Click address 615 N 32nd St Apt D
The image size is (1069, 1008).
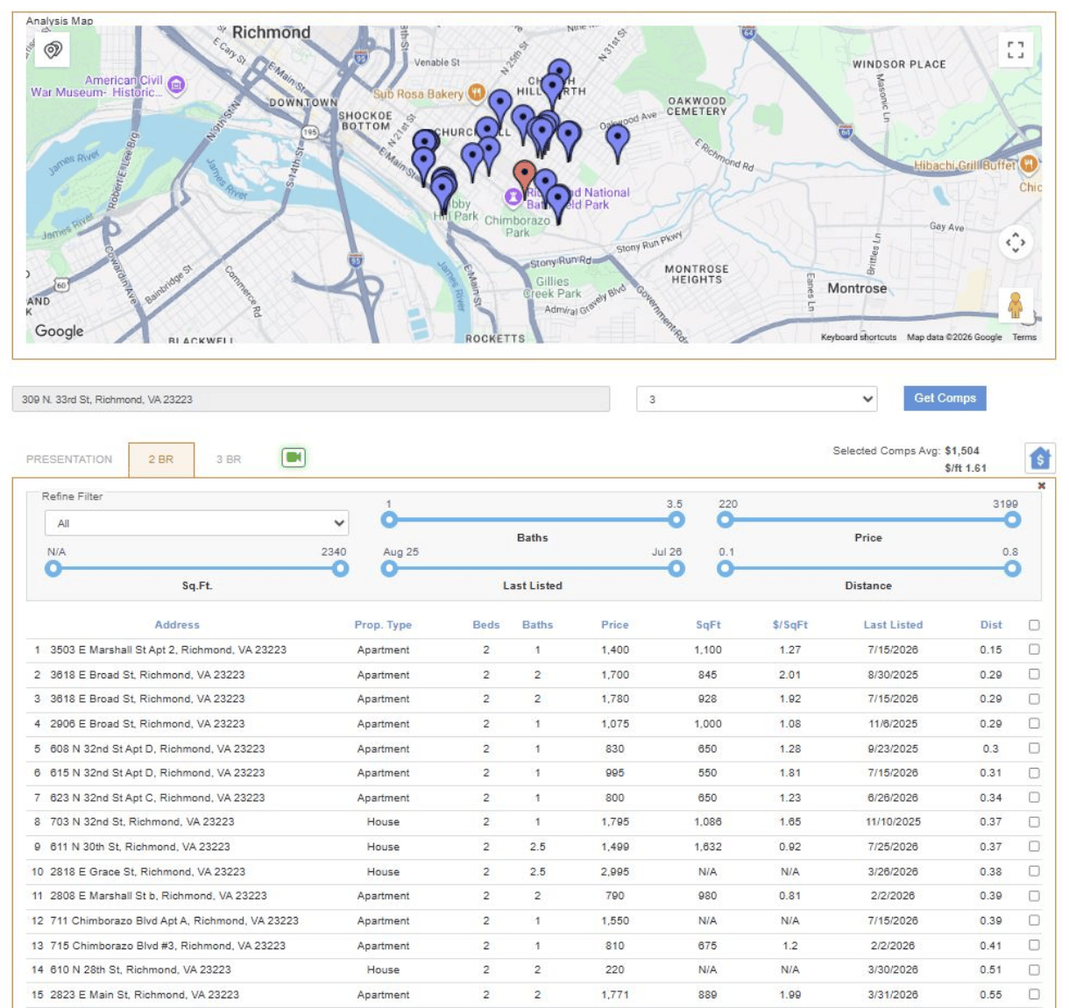(157, 773)
